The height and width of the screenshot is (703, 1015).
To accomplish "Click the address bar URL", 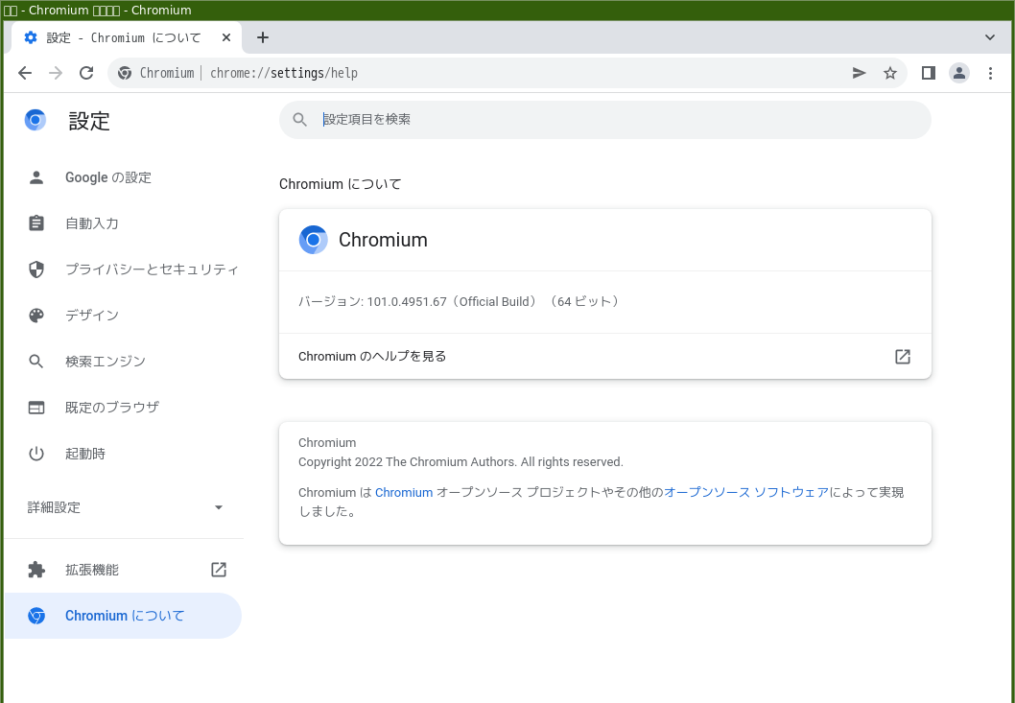I will [x=284, y=73].
